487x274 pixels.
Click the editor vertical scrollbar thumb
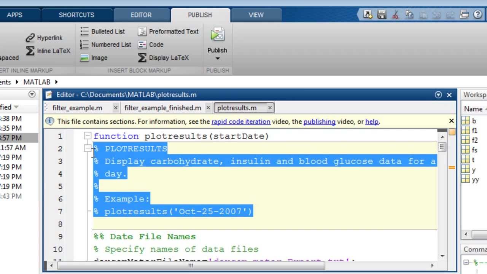pyautogui.click(x=442, y=147)
